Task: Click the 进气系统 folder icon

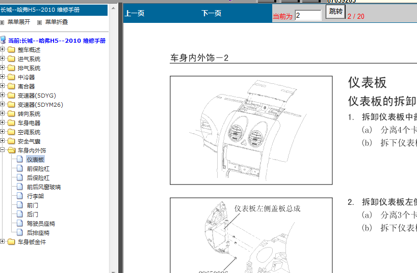Action: point(11,58)
